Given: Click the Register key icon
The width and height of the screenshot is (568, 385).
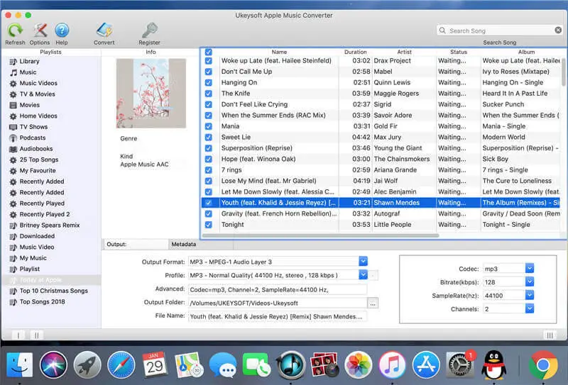Looking at the screenshot, I should coord(149,30).
